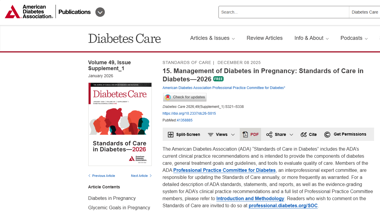This screenshot has width=380, height=214.
Task: Open the Views list icon
Action: [x=211, y=135]
